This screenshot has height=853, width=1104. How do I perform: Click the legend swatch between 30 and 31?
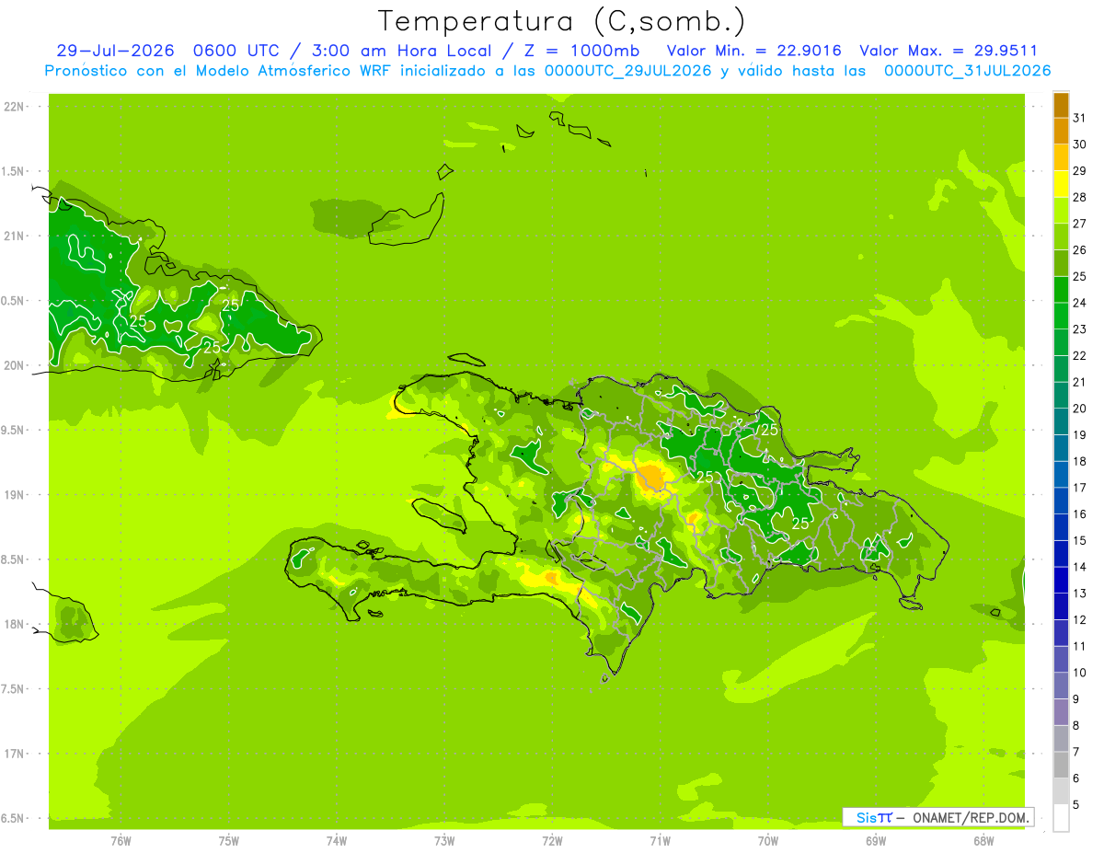[1061, 132]
